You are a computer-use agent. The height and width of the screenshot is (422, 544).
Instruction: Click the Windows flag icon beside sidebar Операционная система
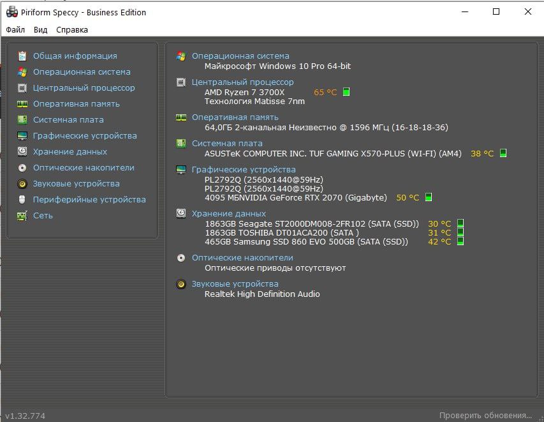[22, 72]
